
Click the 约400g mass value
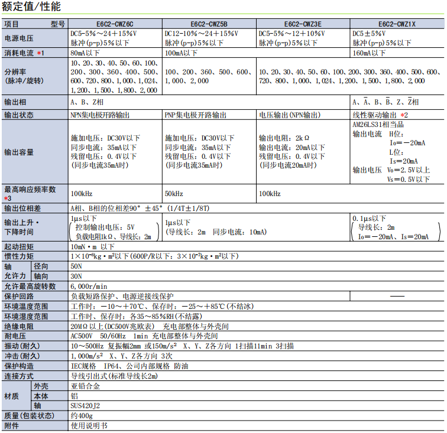pos(83,415)
